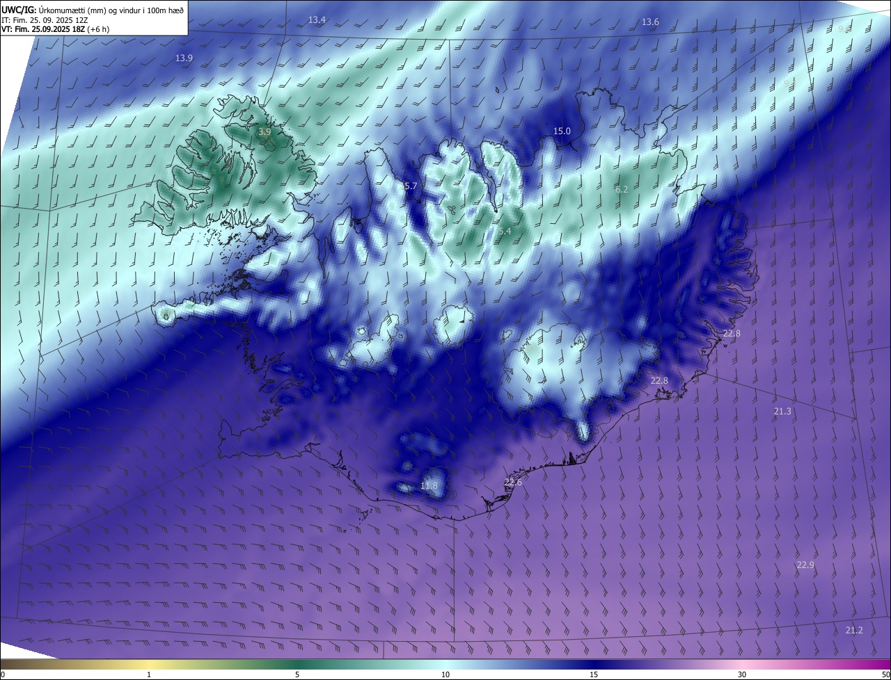Select the 6.2 value label
Image resolution: width=891 pixels, height=680 pixels.
point(622,190)
